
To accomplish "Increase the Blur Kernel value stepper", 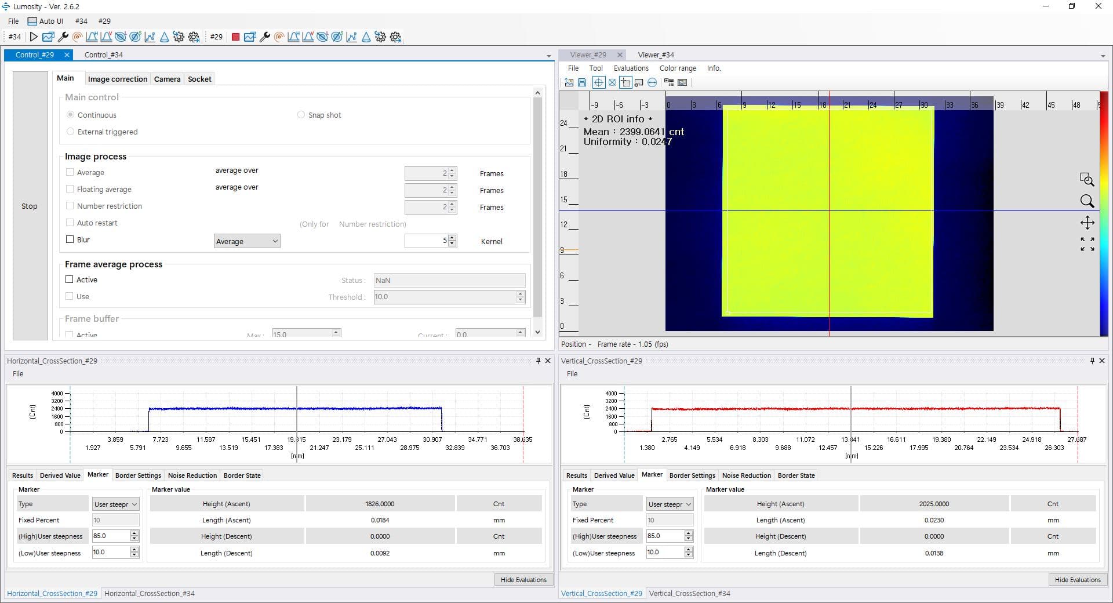I will coord(452,238).
